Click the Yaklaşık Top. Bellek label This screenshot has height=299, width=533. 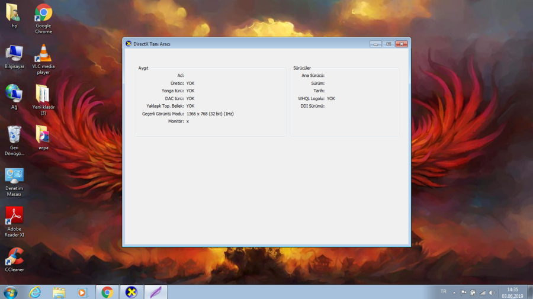click(x=165, y=106)
